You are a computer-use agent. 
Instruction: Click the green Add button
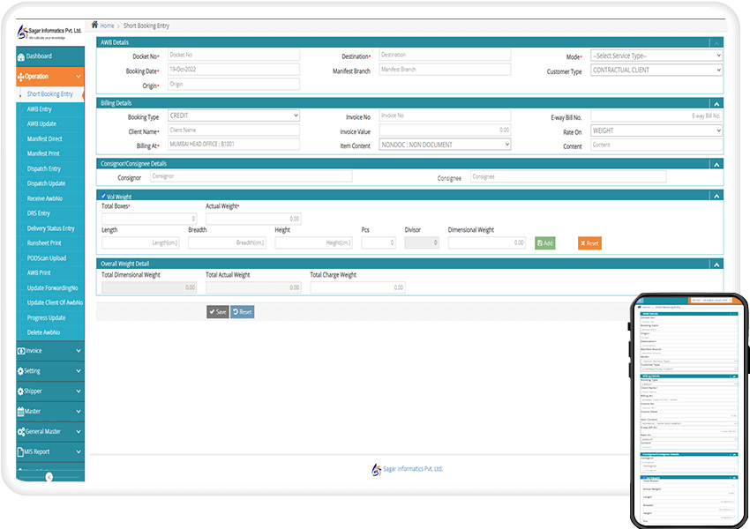pyautogui.click(x=545, y=242)
